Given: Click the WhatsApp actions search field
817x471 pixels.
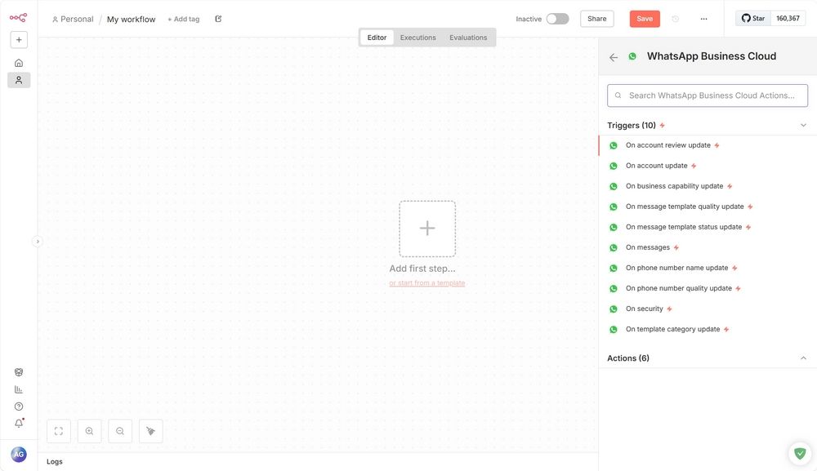Looking at the screenshot, I should coord(708,96).
